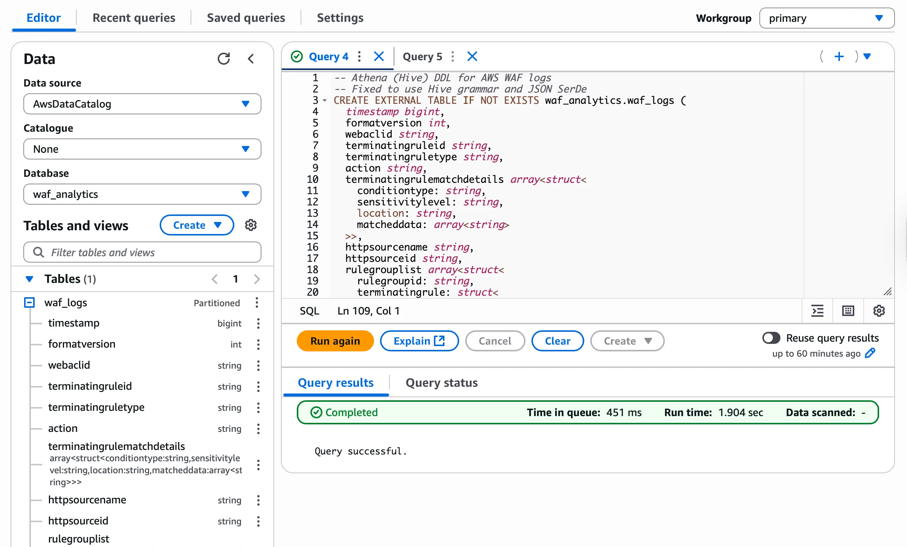Select the rulegrouplist column row

[78, 539]
